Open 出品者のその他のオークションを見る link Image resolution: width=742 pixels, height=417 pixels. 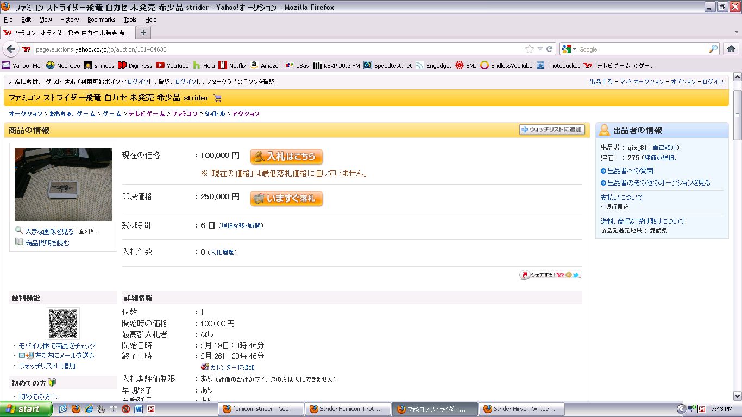pos(659,182)
